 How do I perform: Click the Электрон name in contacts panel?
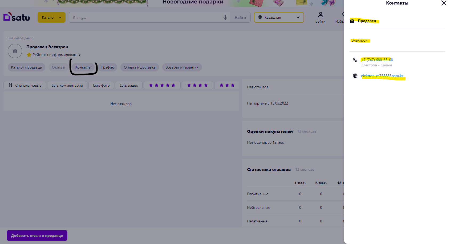point(359,41)
